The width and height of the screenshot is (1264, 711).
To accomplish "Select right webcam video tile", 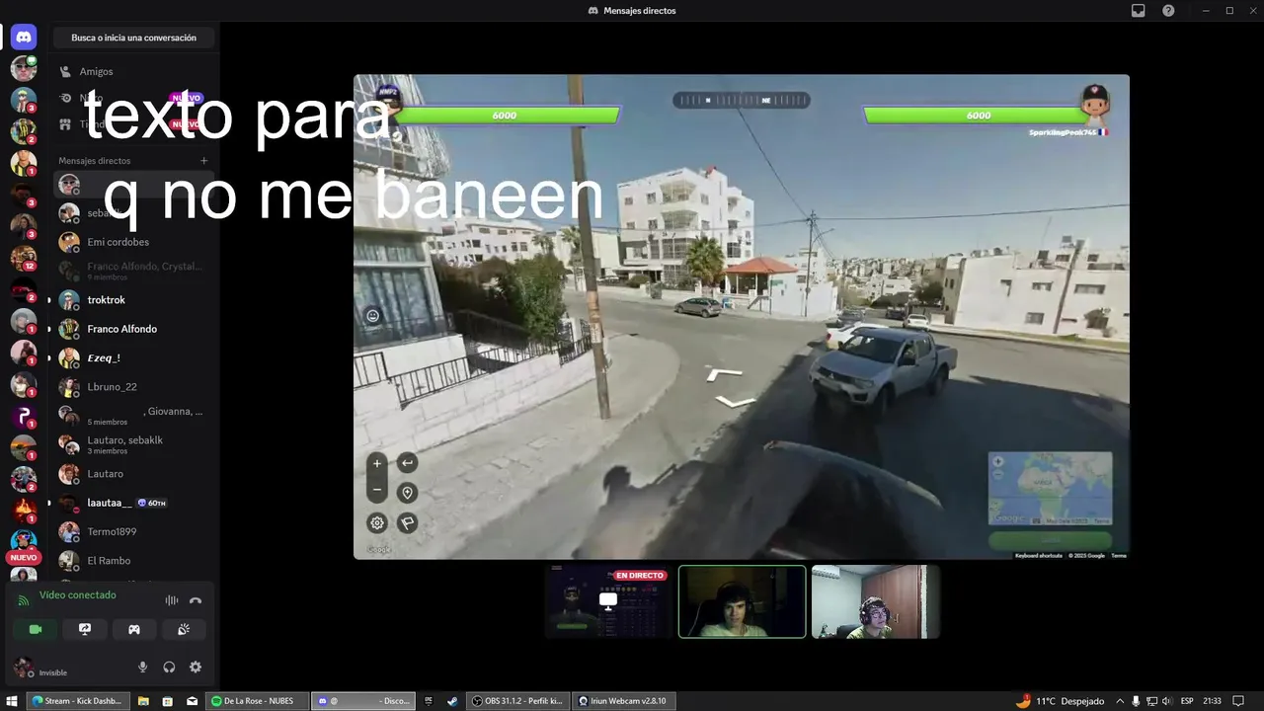I will point(875,601).
